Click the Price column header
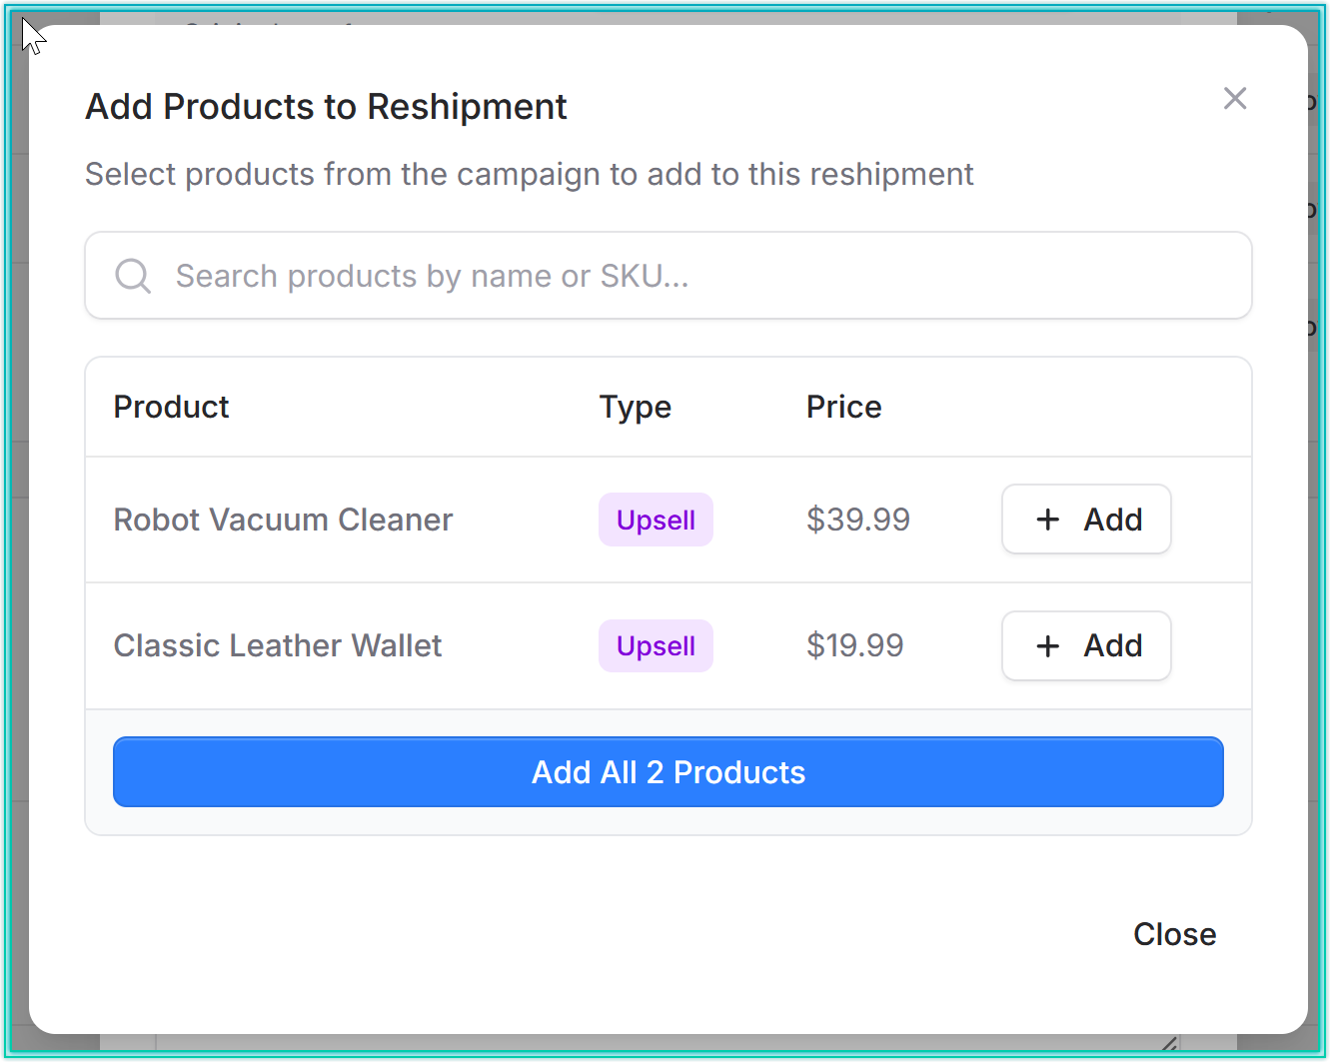The image size is (1330, 1062). pos(843,407)
